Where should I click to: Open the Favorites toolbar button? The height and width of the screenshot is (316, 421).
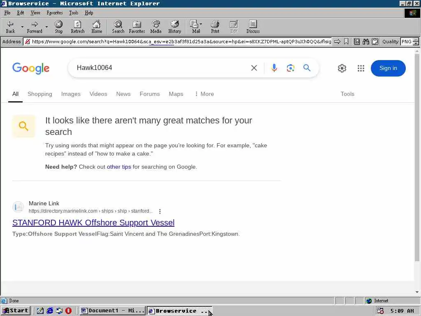click(x=137, y=27)
